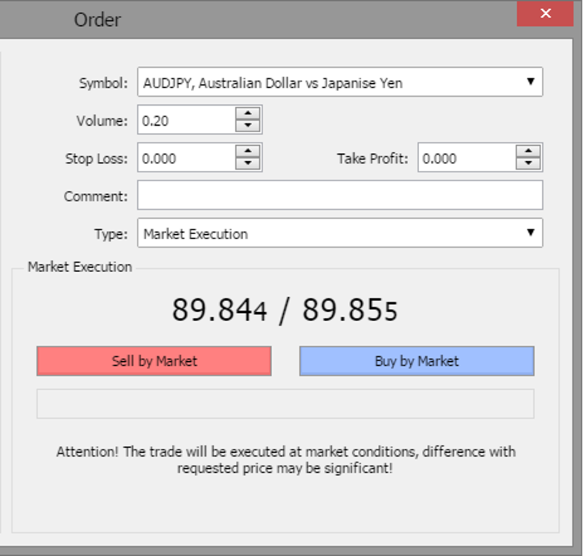Image resolution: width=583 pixels, height=556 pixels.
Task: Decrement Take Profit with the down arrow
Action: (x=528, y=164)
